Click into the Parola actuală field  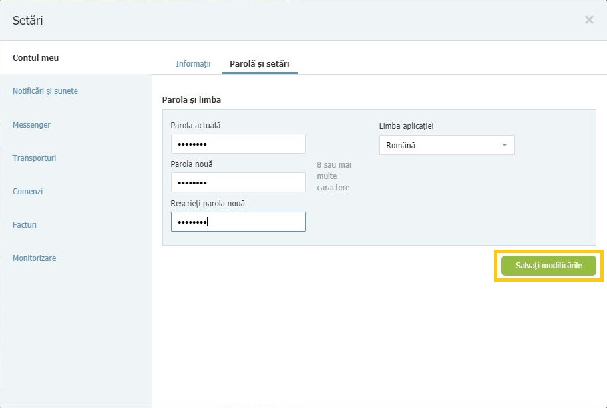pyautogui.click(x=238, y=144)
